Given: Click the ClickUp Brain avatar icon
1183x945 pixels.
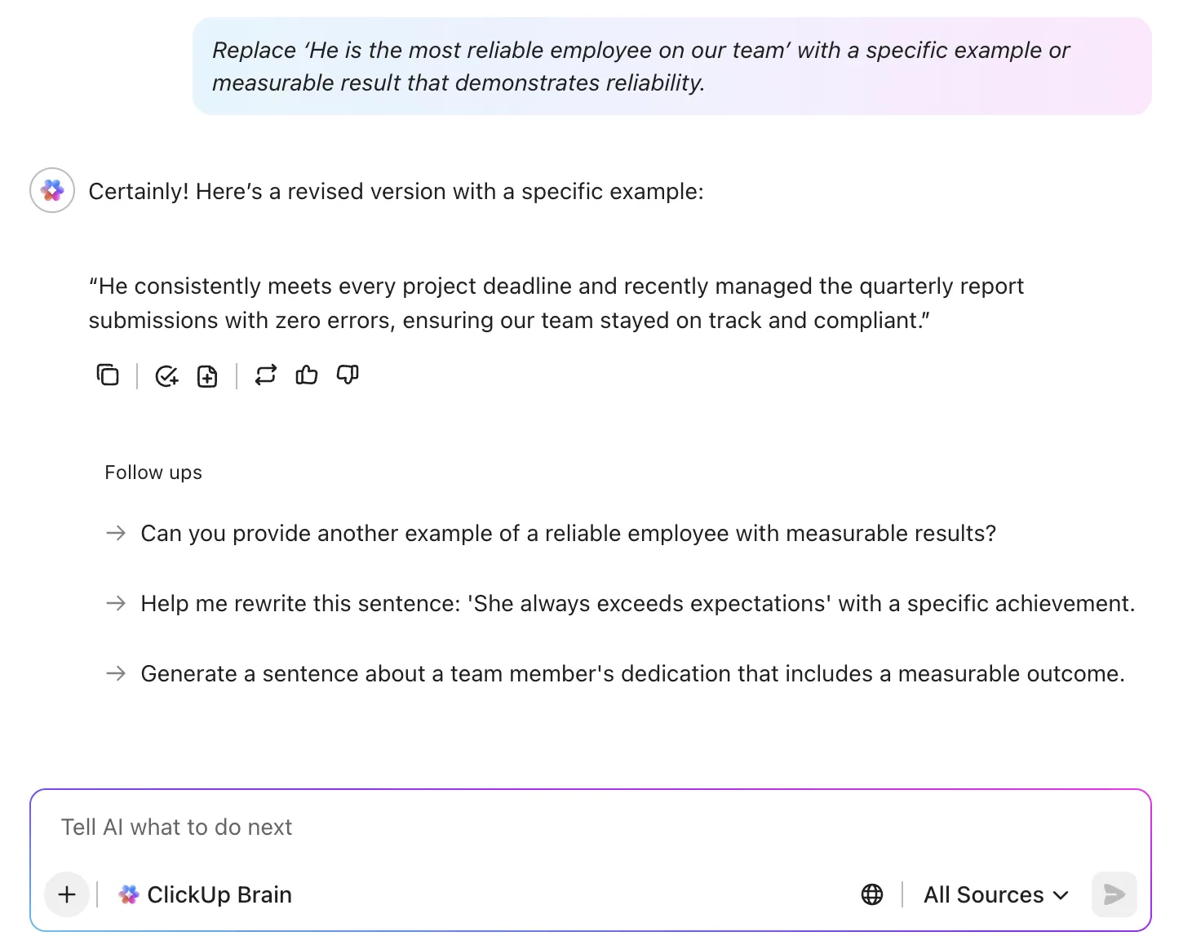Looking at the screenshot, I should coord(52,190).
